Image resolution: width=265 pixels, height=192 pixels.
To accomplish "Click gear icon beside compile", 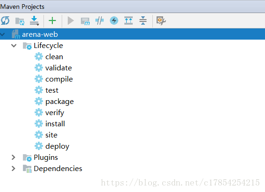I will tap(39, 79).
